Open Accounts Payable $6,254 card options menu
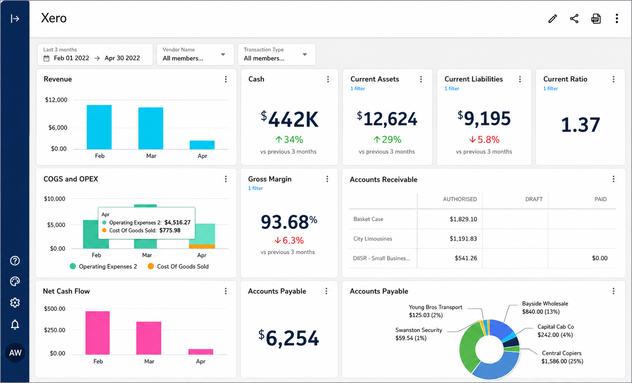The width and height of the screenshot is (632, 383). pyautogui.click(x=326, y=291)
